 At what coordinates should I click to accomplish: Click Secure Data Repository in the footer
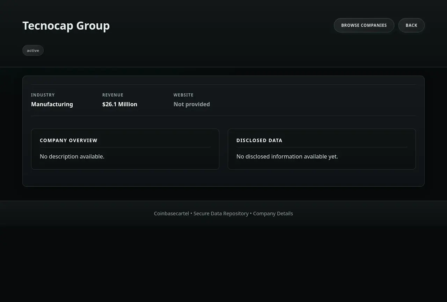point(221,214)
